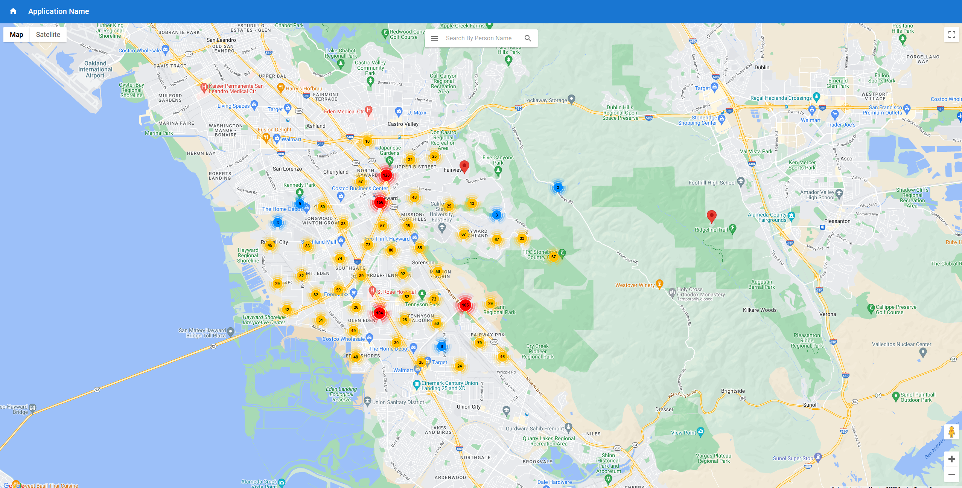Viewport: 962px width, 488px height.
Task: Click the Search By Person Name field
Action: [478, 38]
